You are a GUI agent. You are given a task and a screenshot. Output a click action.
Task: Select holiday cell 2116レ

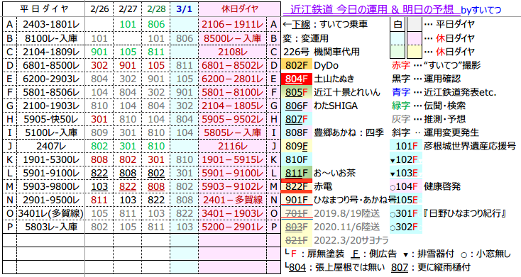tap(233, 146)
